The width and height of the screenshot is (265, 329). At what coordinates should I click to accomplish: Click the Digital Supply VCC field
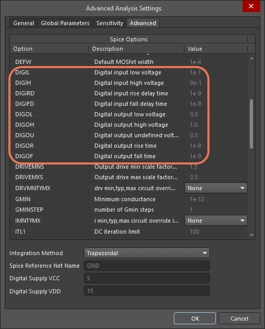[x=147, y=278]
